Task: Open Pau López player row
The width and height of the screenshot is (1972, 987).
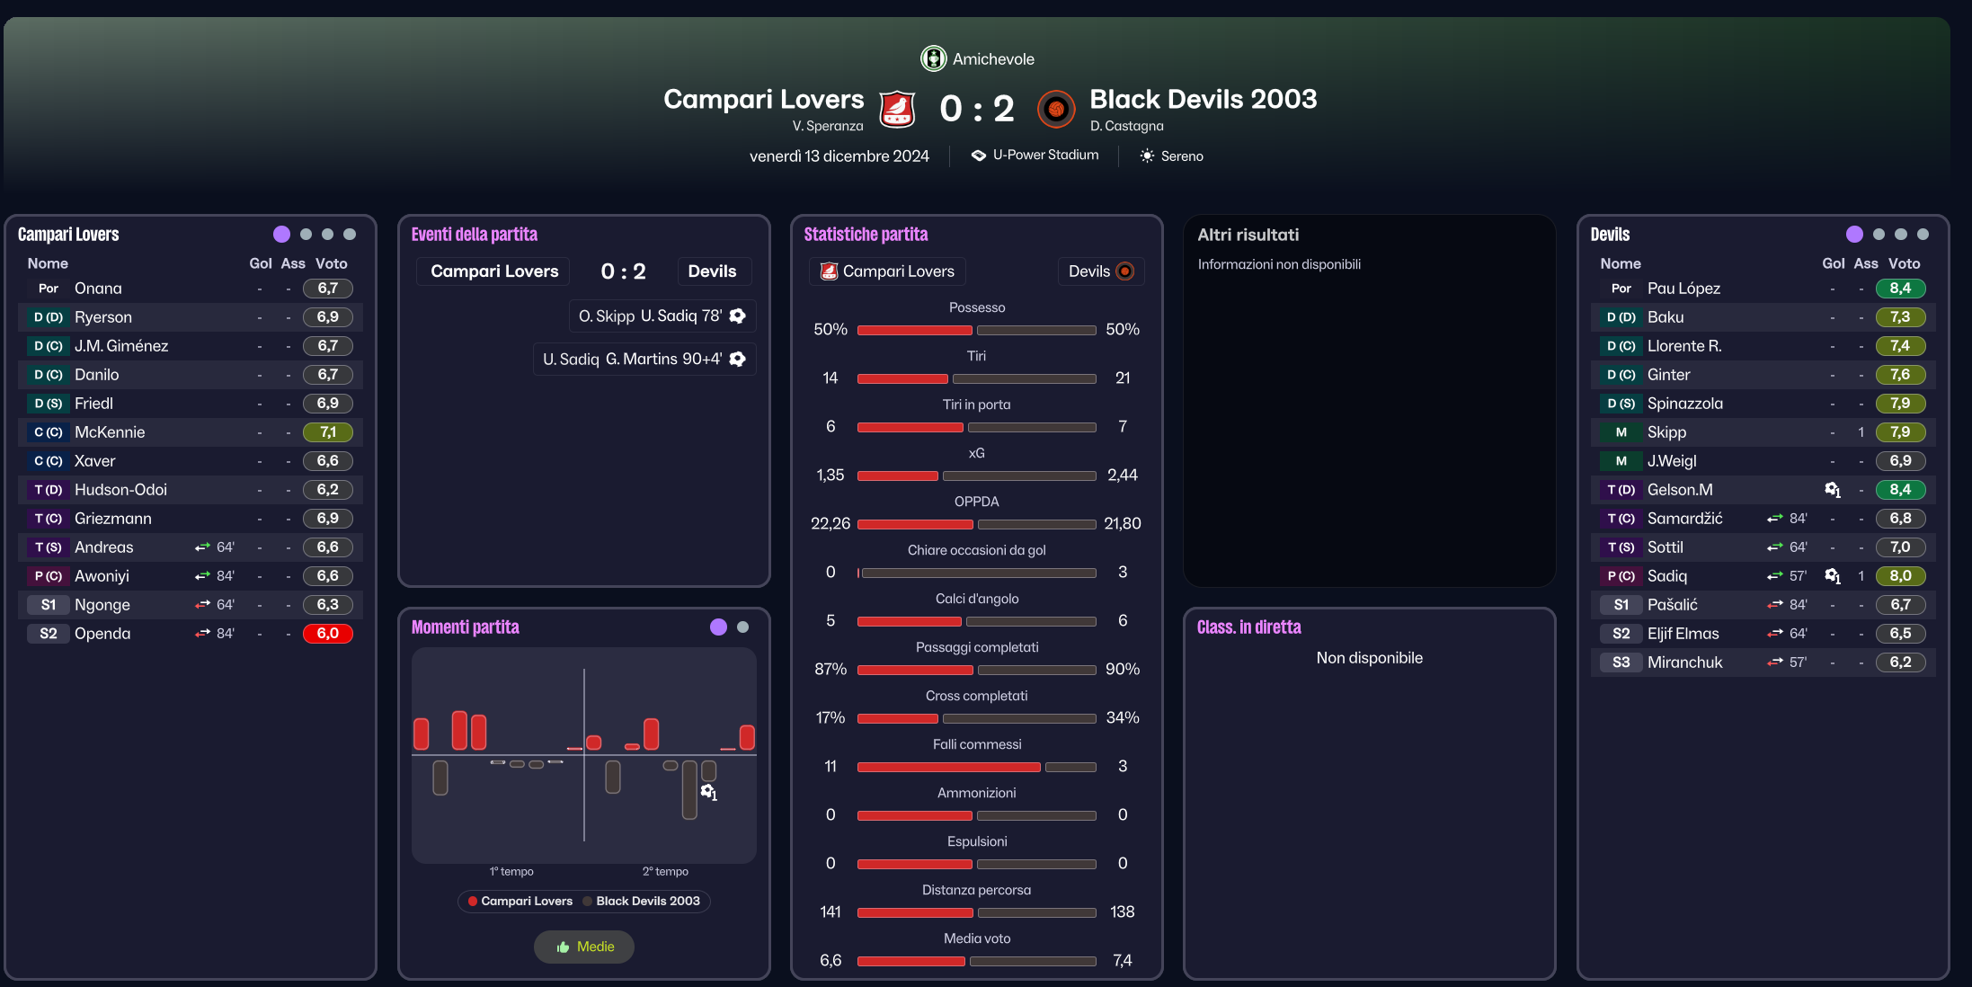Action: [x=1763, y=289]
